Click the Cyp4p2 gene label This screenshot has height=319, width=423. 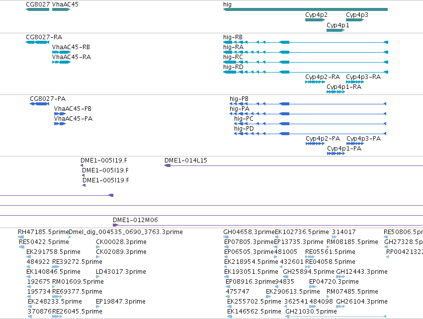pos(316,15)
